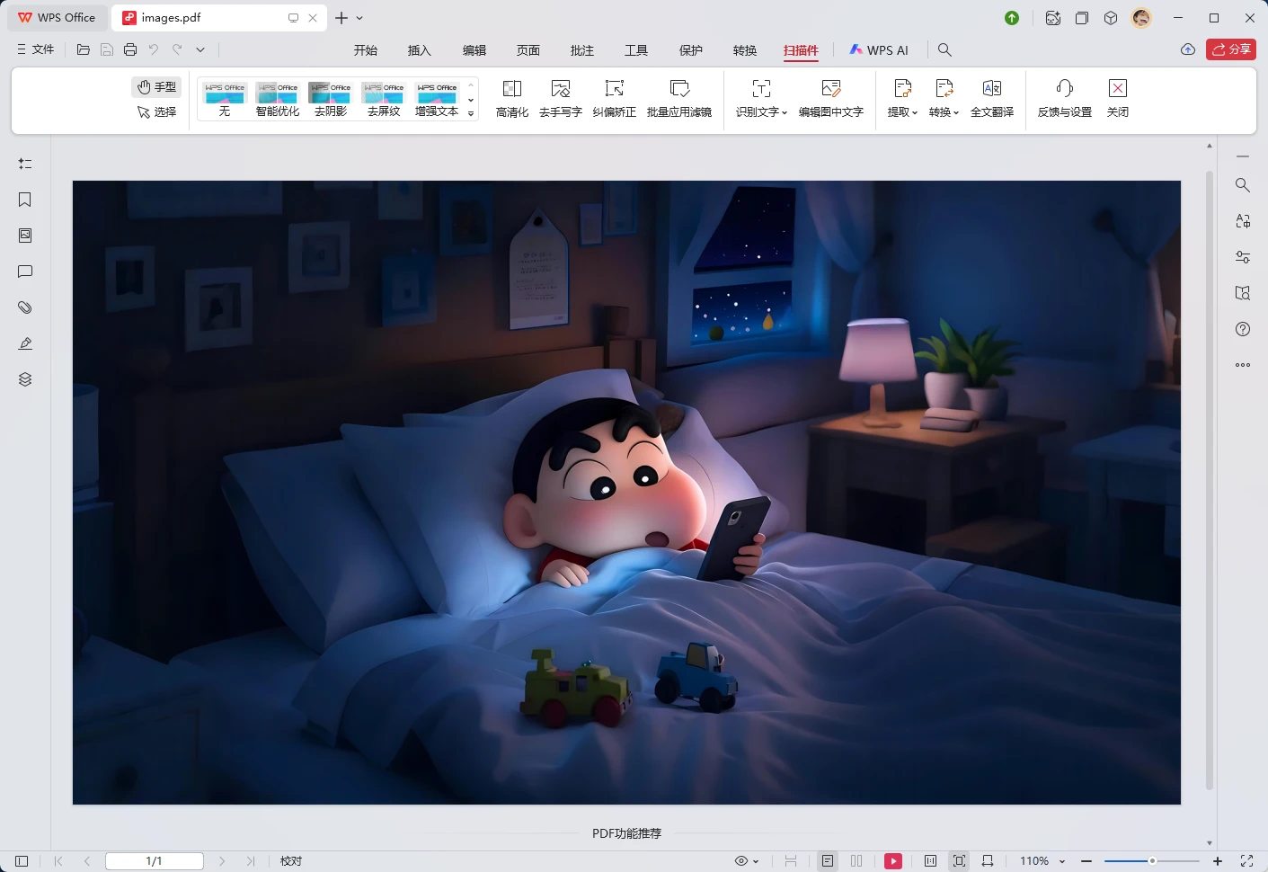Open 反馈与设置 feedback and settings
Viewport: 1268px width, 872px height.
pyautogui.click(x=1063, y=97)
